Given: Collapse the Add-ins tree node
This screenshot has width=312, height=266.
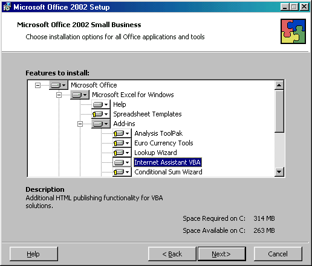Looking at the screenshot, I should click(80, 124).
